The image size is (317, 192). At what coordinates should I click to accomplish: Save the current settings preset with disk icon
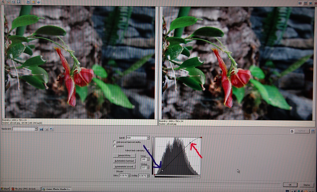pos(41,129)
